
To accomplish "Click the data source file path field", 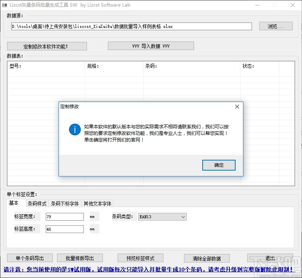I will tap(131, 26).
